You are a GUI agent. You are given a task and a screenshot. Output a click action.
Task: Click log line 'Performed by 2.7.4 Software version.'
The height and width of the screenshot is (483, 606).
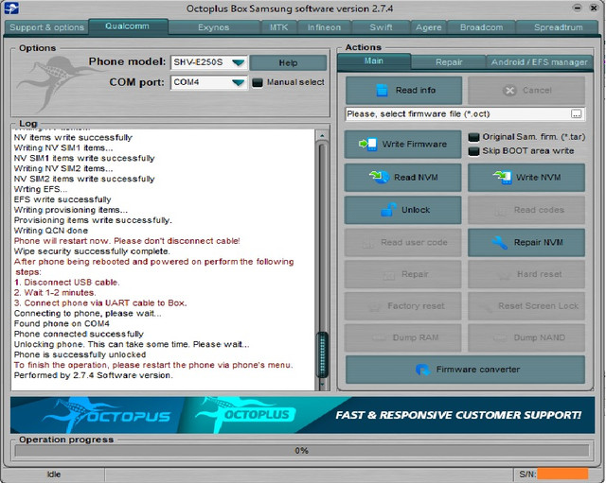pyautogui.click(x=94, y=375)
